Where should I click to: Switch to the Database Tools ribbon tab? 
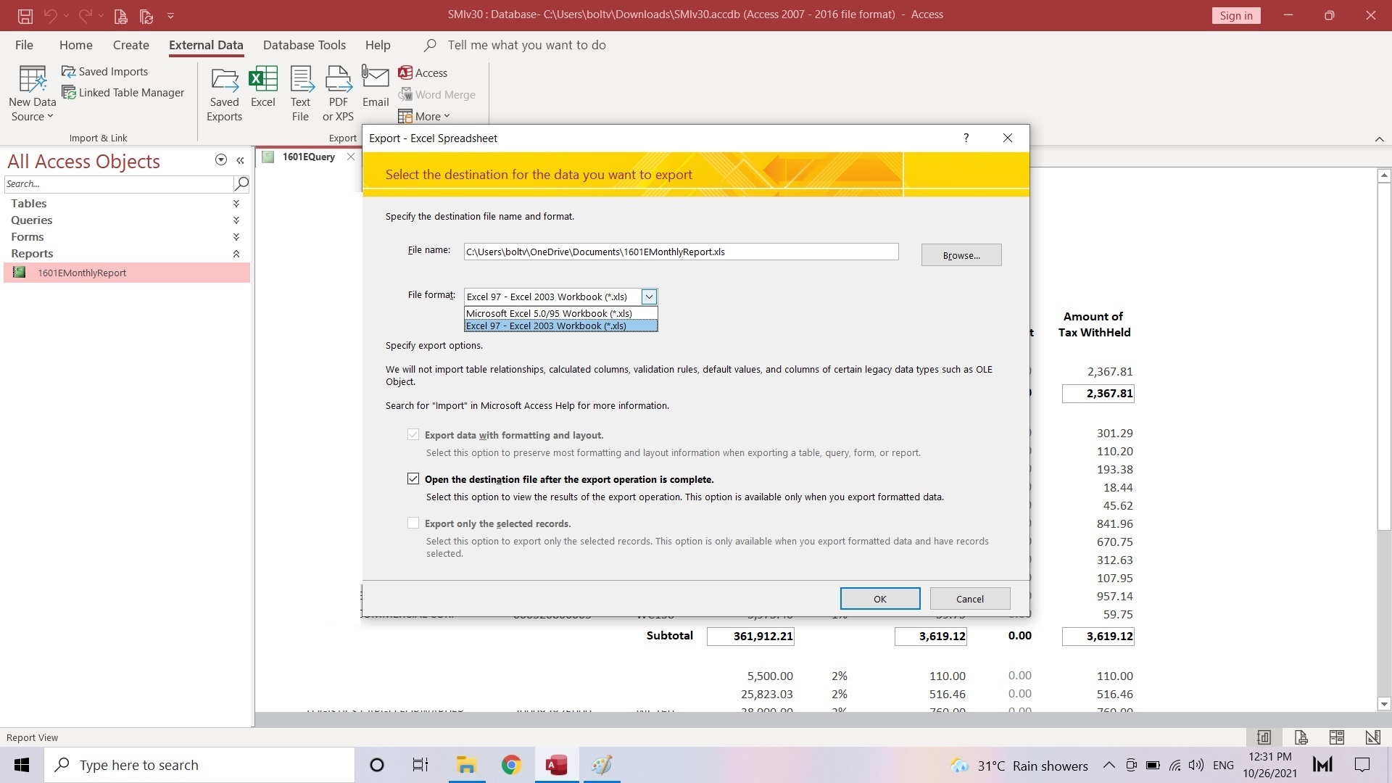(304, 45)
